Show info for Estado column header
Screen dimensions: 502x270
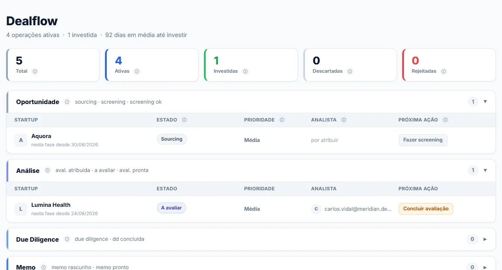[184, 120]
